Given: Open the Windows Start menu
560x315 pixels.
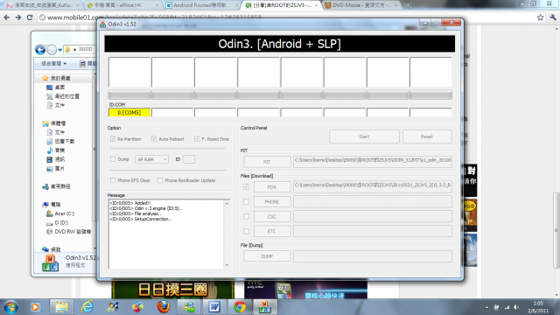Looking at the screenshot, I should point(10,307).
